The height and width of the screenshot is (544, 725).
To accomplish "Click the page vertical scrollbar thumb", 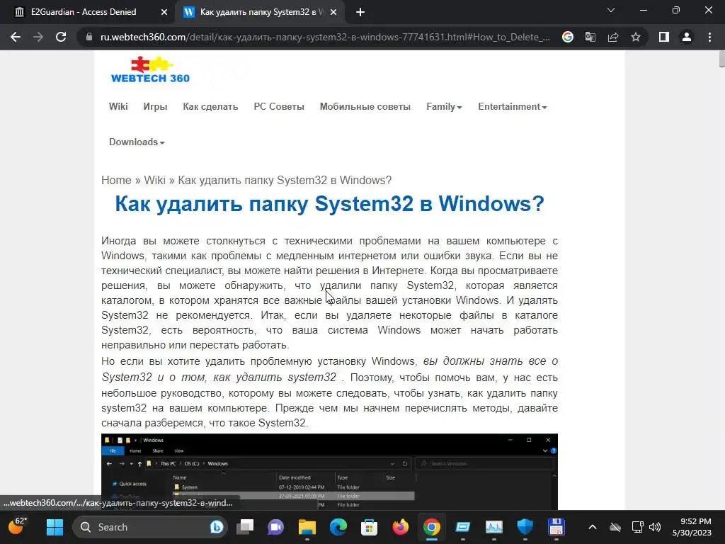I will point(721,59).
